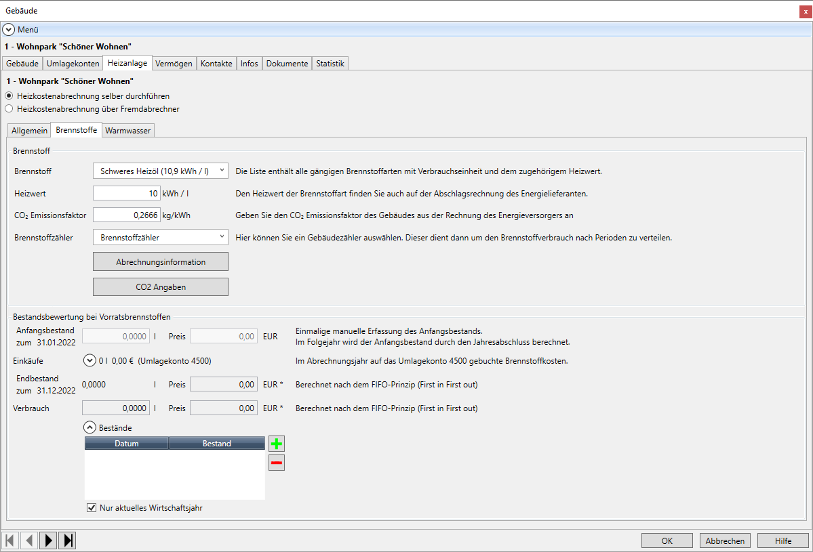Click the CO2 Angaben button
This screenshot has height=552, width=813.
click(x=160, y=287)
